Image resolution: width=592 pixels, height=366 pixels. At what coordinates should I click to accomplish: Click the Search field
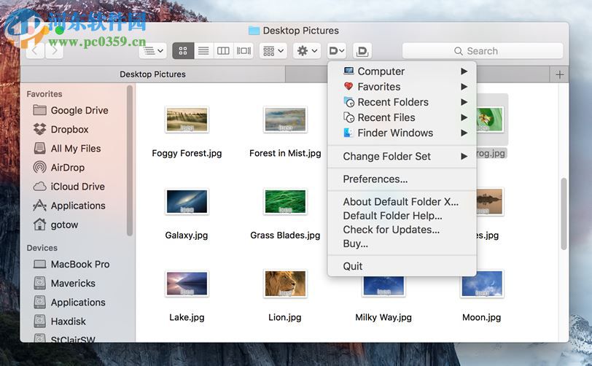483,50
